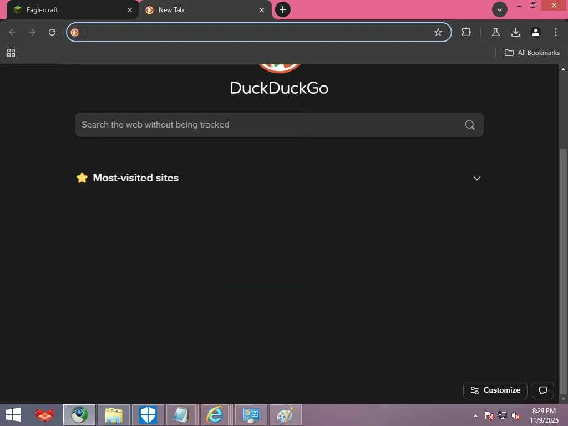The image size is (568, 426).
Task: Show hidden tray icons arrow
Action: pyautogui.click(x=475, y=415)
